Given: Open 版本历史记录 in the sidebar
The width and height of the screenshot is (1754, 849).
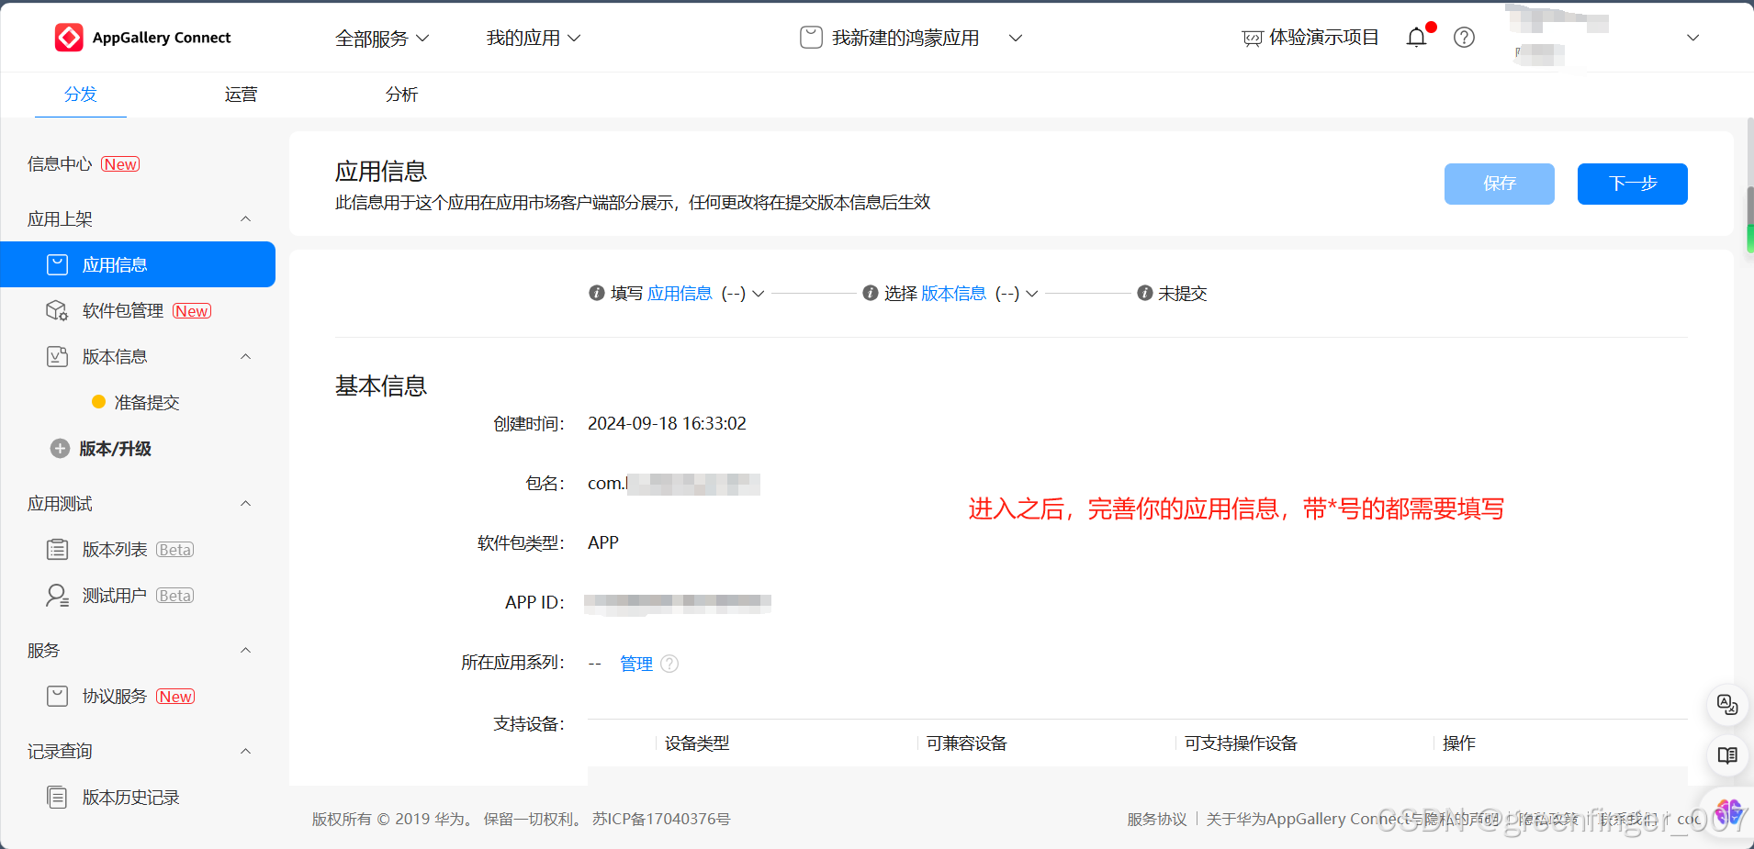Looking at the screenshot, I should pos(131,797).
